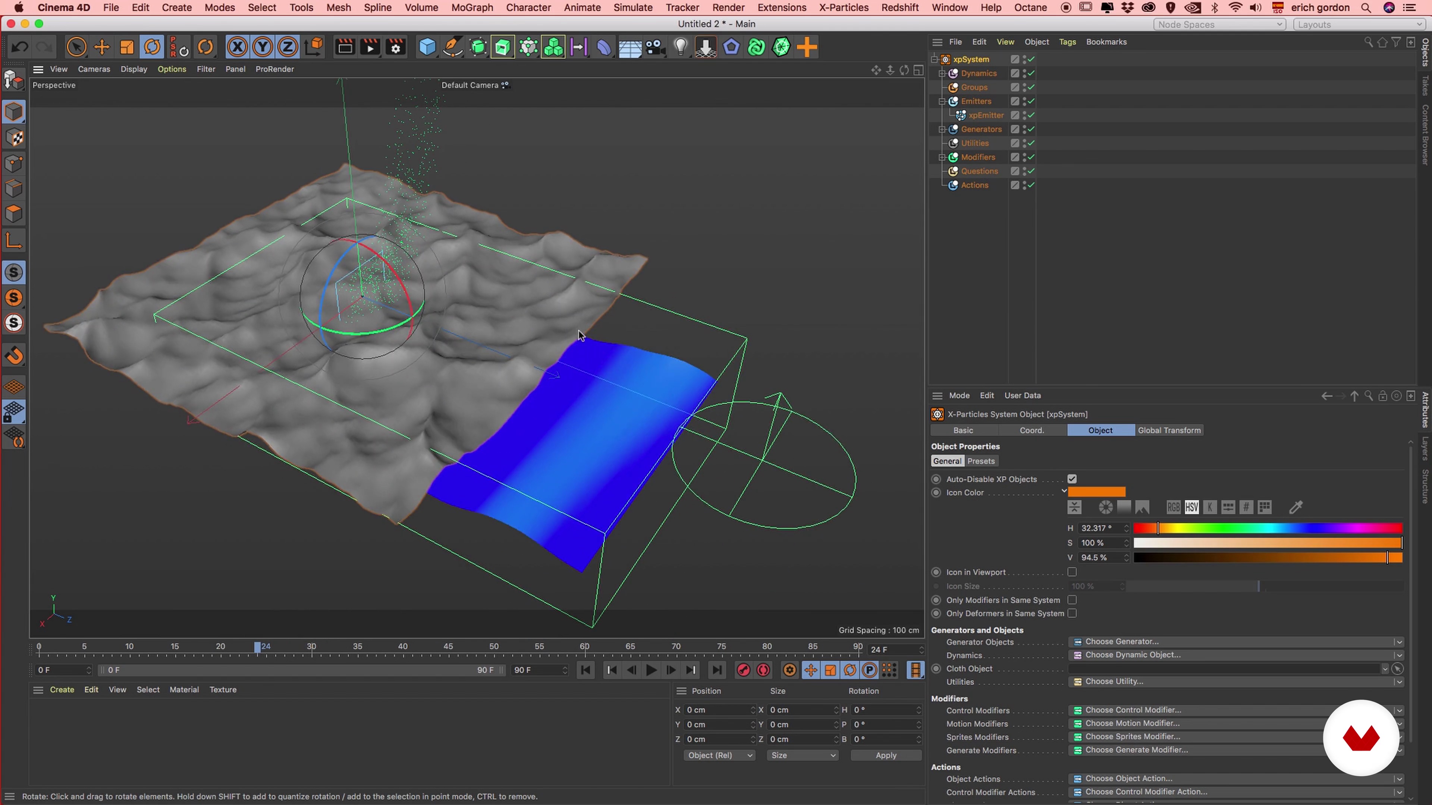Toggle xpEmitter enable checkmark
The width and height of the screenshot is (1432, 805).
point(1032,115)
